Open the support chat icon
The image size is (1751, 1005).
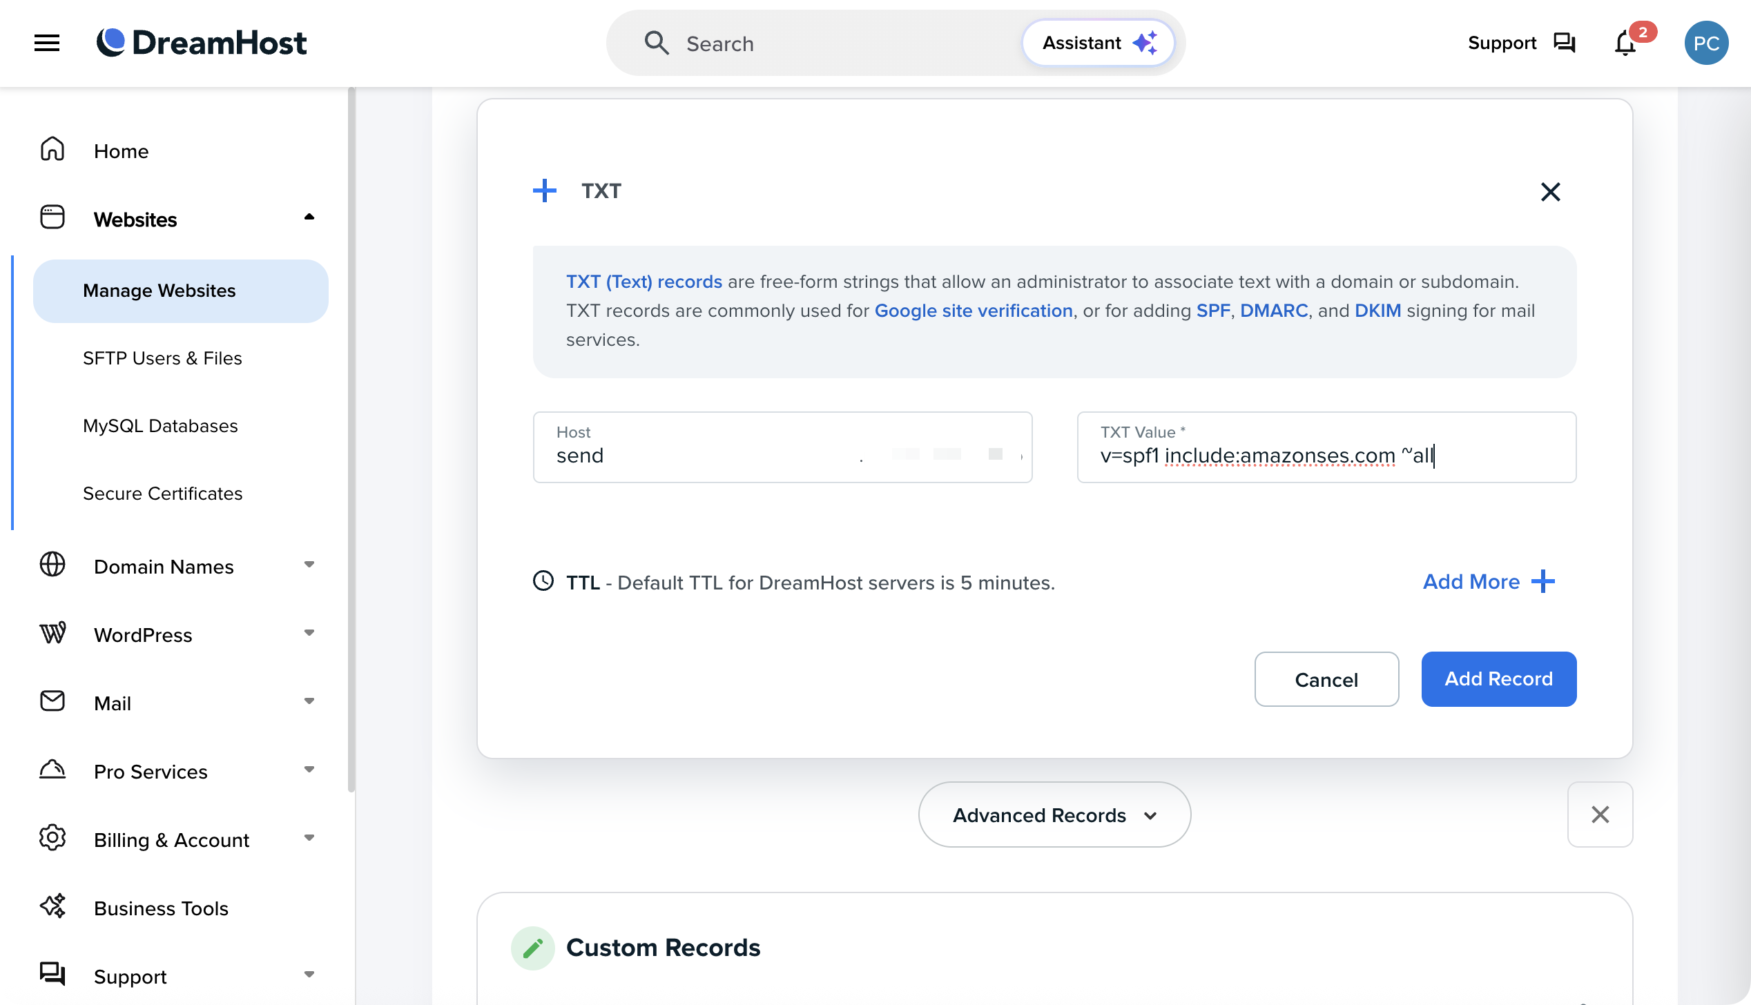(1564, 43)
